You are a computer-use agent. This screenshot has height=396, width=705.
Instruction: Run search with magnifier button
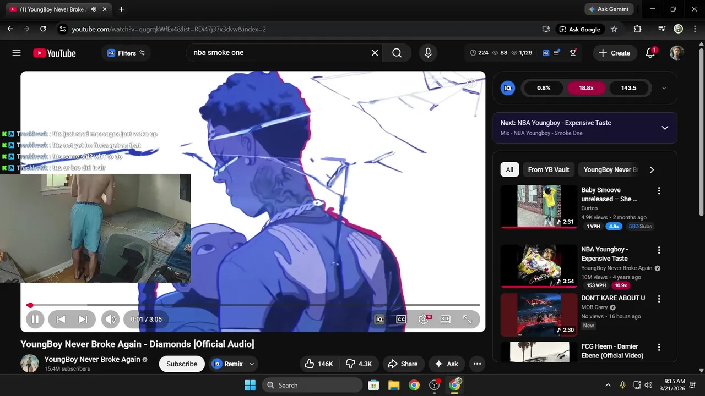397,53
